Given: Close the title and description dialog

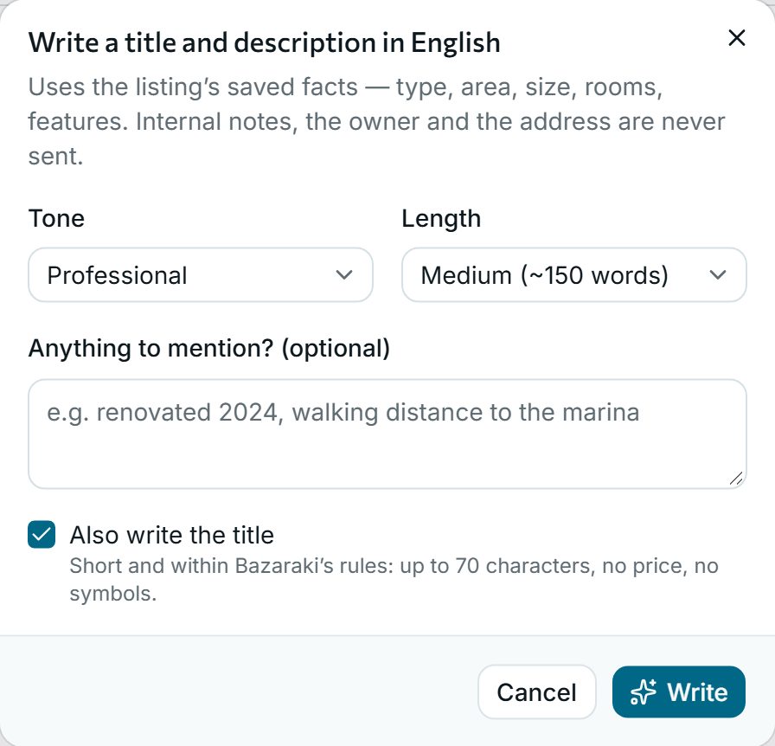Looking at the screenshot, I should tap(736, 38).
